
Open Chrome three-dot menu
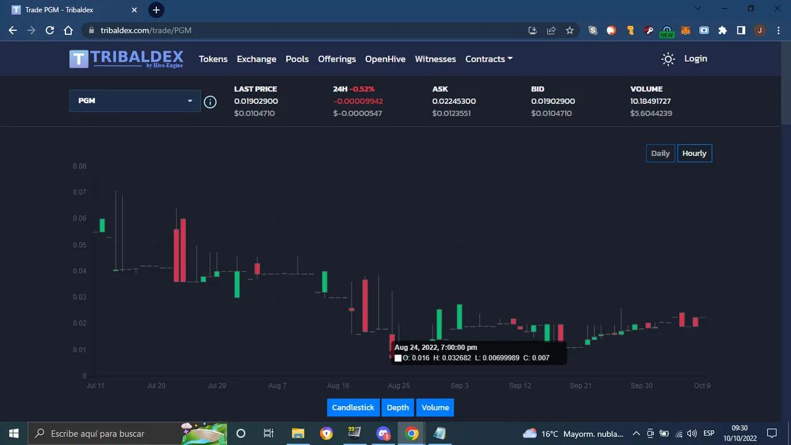778,30
